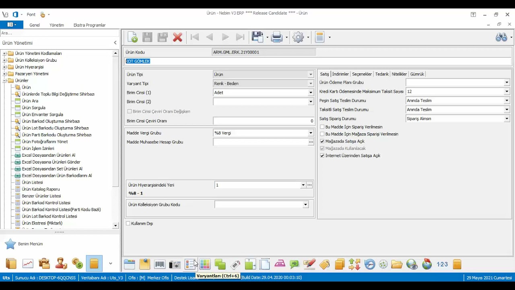Toggle Birim Cinsi Çeviri Oranı Değişken checkbox
This screenshot has width=515, height=290.
coord(130,111)
